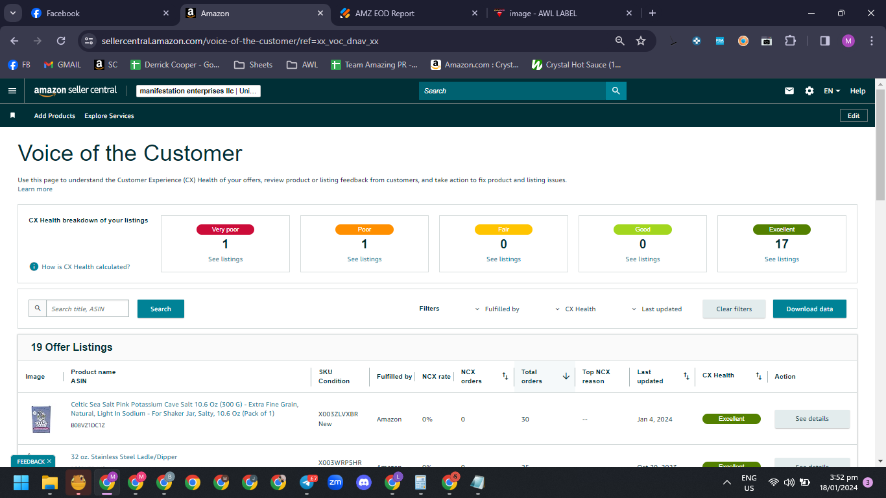
Task: Sort by Total orders descending arrow
Action: point(566,376)
